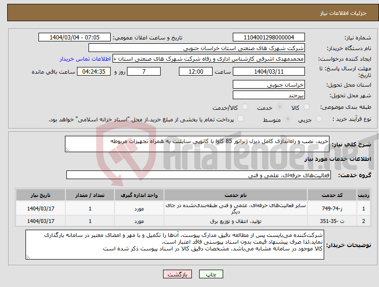Click the resize handle of description text area
Viewport: 379px width, 287px height.
pos(67,150)
